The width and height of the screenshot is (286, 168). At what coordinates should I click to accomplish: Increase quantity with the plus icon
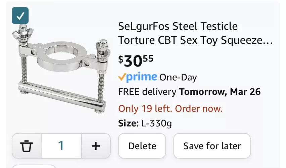[96, 146]
